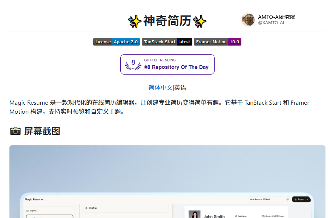This screenshot has width=330, height=218.
Task: Click the 英语 language text
Action: [x=180, y=87]
